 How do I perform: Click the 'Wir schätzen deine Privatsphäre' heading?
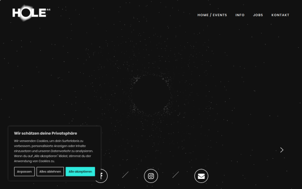coord(45,134)
